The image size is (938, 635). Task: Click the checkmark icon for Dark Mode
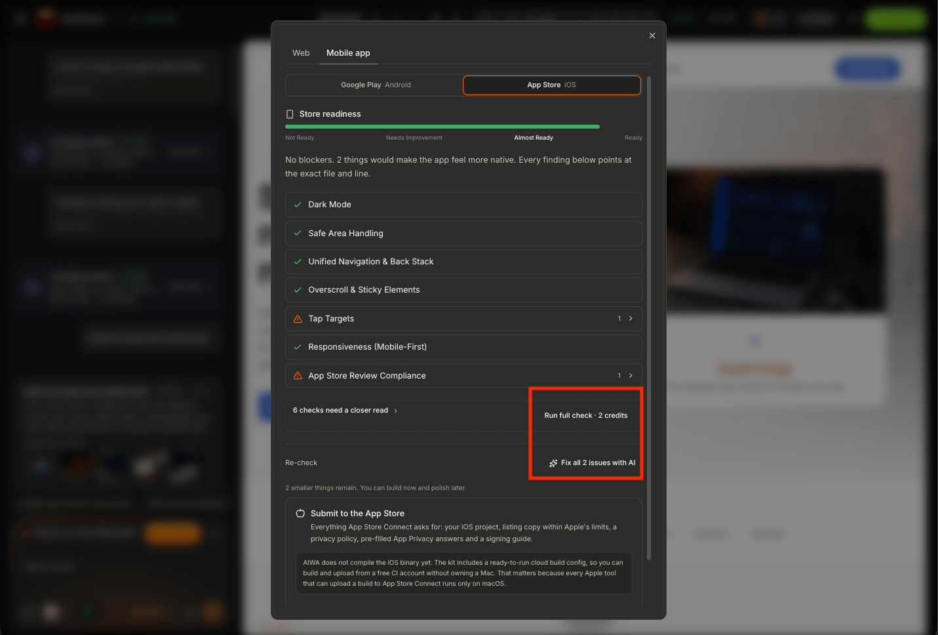298,205
